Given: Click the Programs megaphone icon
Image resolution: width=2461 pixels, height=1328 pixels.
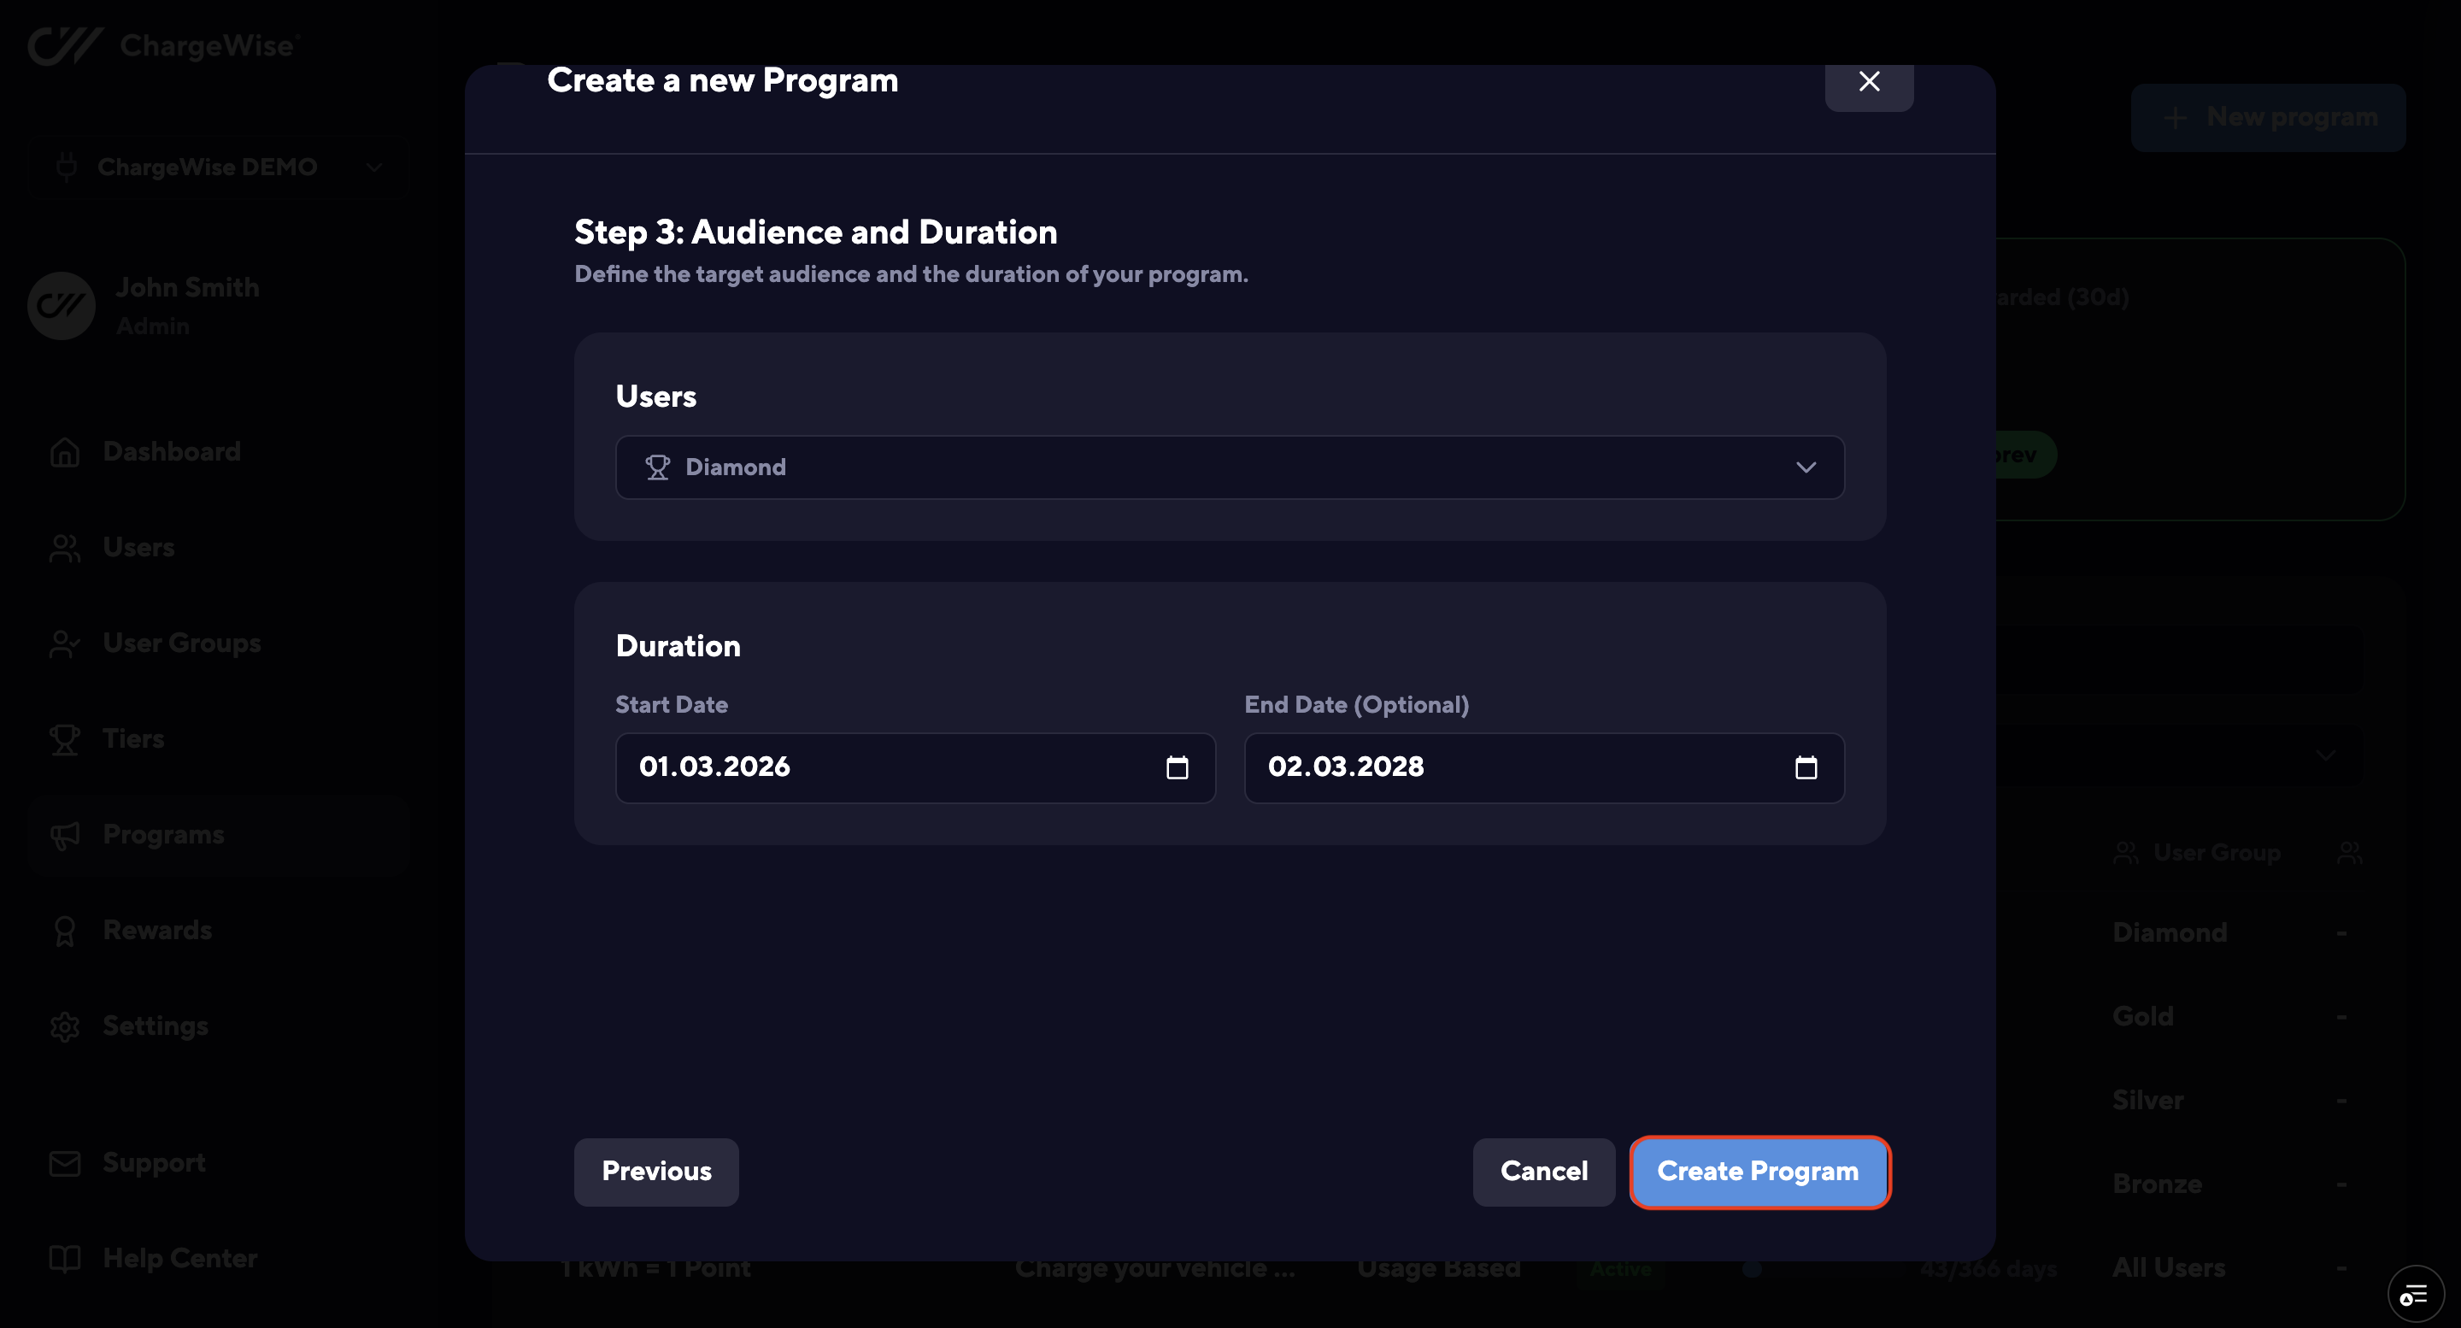Looking at the screenshot, I should (x=65, y=835).
